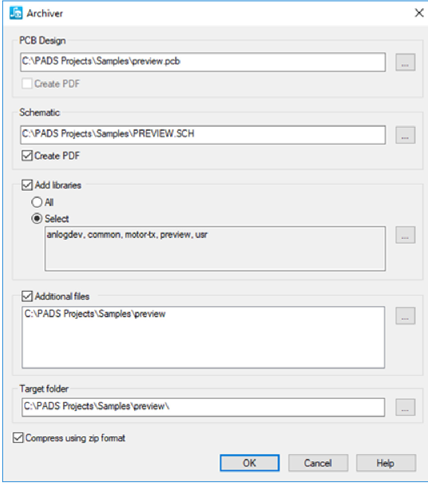Click the Archiver app icon in title bar
This screenshot has height=483, width=428.
click(16, 13)
